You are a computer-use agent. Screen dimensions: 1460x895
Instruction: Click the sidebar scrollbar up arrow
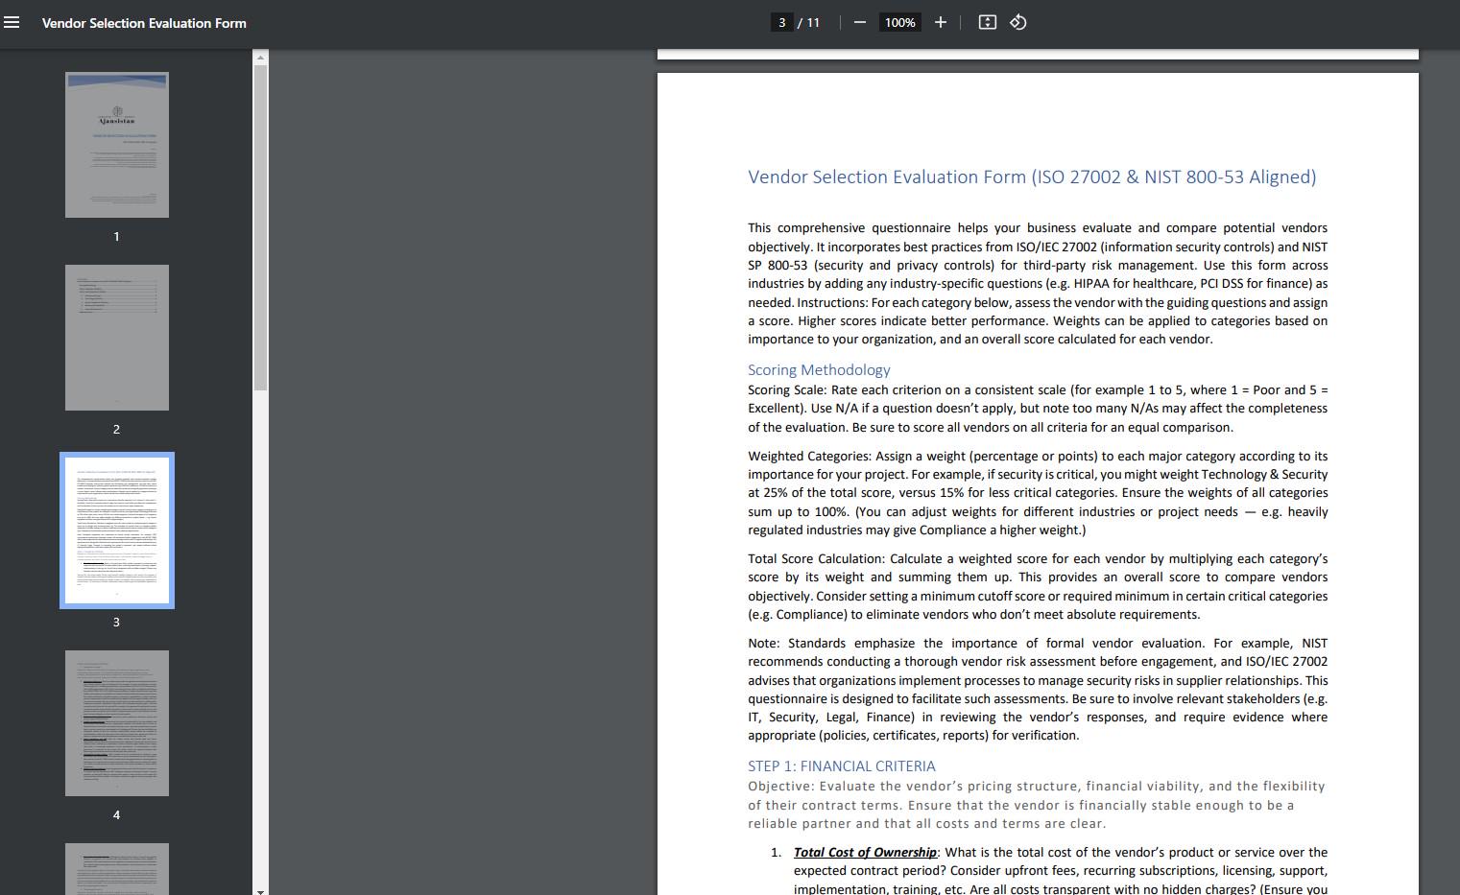point(258,58)
